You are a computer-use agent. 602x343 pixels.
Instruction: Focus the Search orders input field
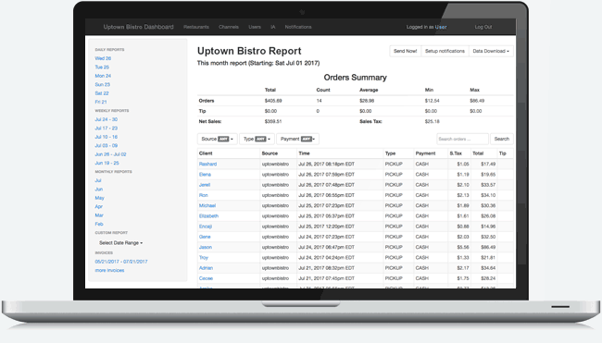[462, 139]
